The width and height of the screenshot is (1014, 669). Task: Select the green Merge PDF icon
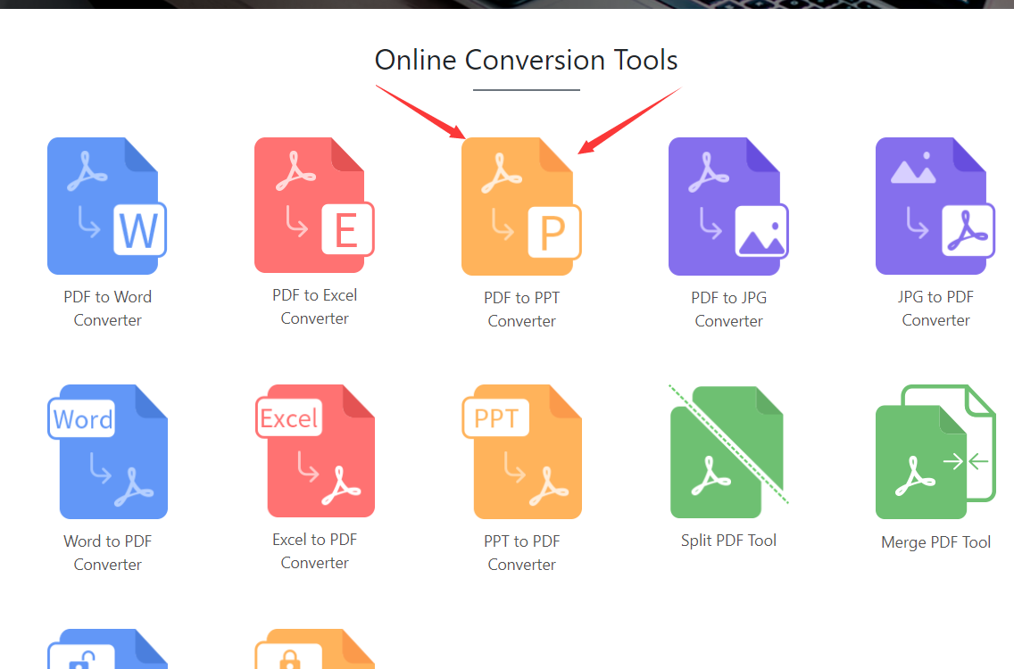pos(935,451)
